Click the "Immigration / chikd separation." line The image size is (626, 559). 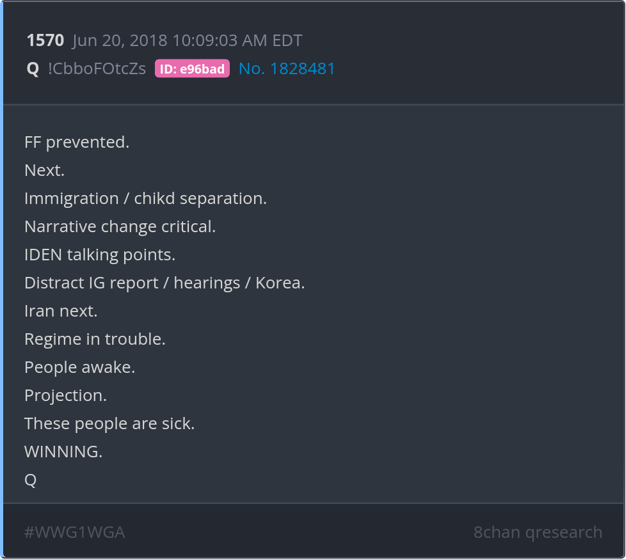click(x=145, y=198)
